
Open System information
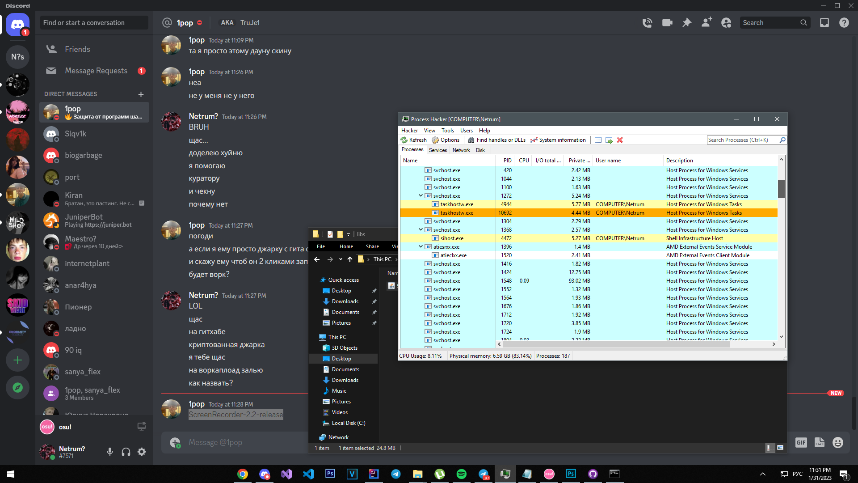point(558,140)
